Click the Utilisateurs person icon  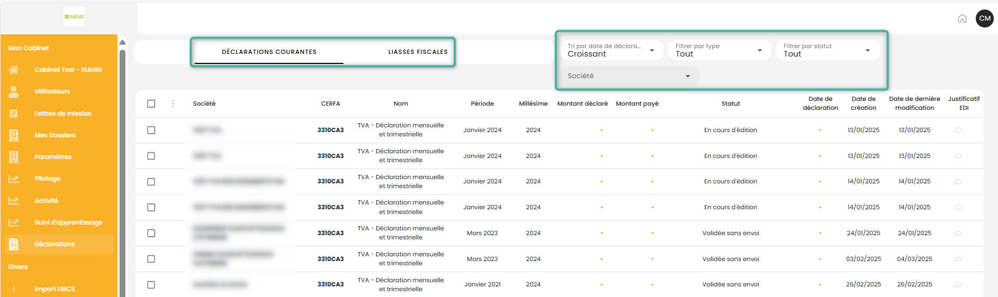point(14,91)
